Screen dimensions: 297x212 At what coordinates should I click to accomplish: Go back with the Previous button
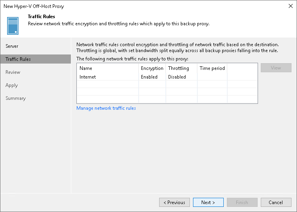tap(174, 202)
